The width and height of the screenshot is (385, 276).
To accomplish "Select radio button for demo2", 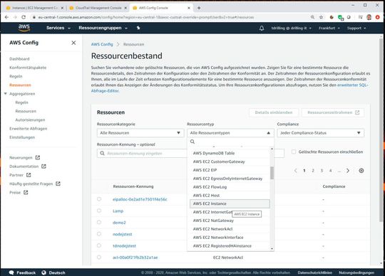I will 99,223.
